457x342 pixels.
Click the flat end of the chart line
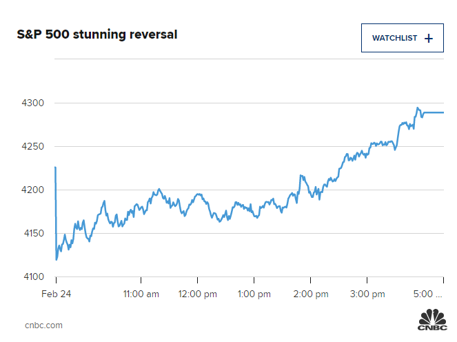tap(434, 112)
